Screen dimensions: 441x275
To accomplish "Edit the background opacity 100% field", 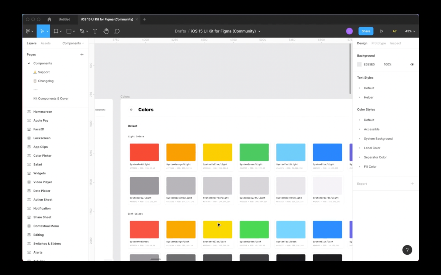I will 388,64.
